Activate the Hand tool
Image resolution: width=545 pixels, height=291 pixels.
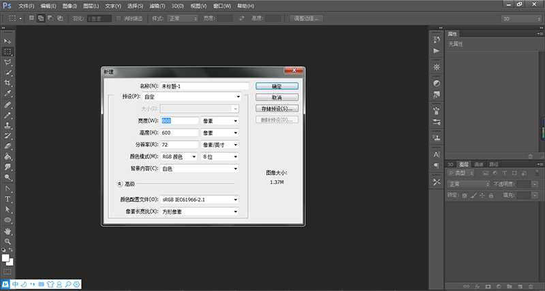(8, 230)
